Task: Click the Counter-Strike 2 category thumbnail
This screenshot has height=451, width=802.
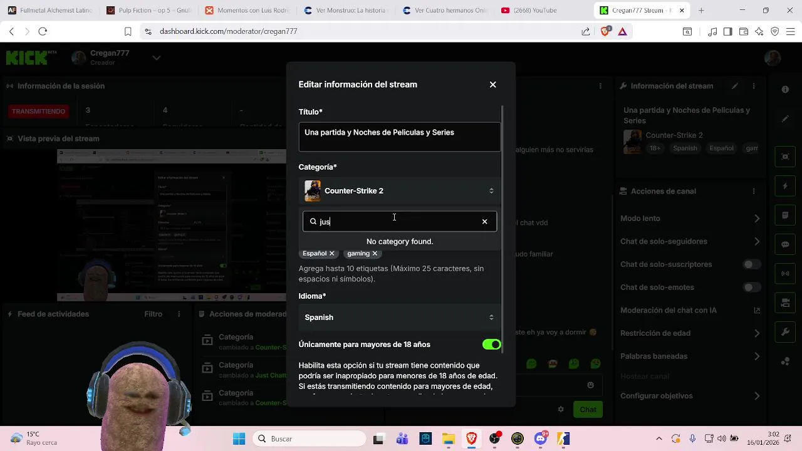Action: pos(313,191)
